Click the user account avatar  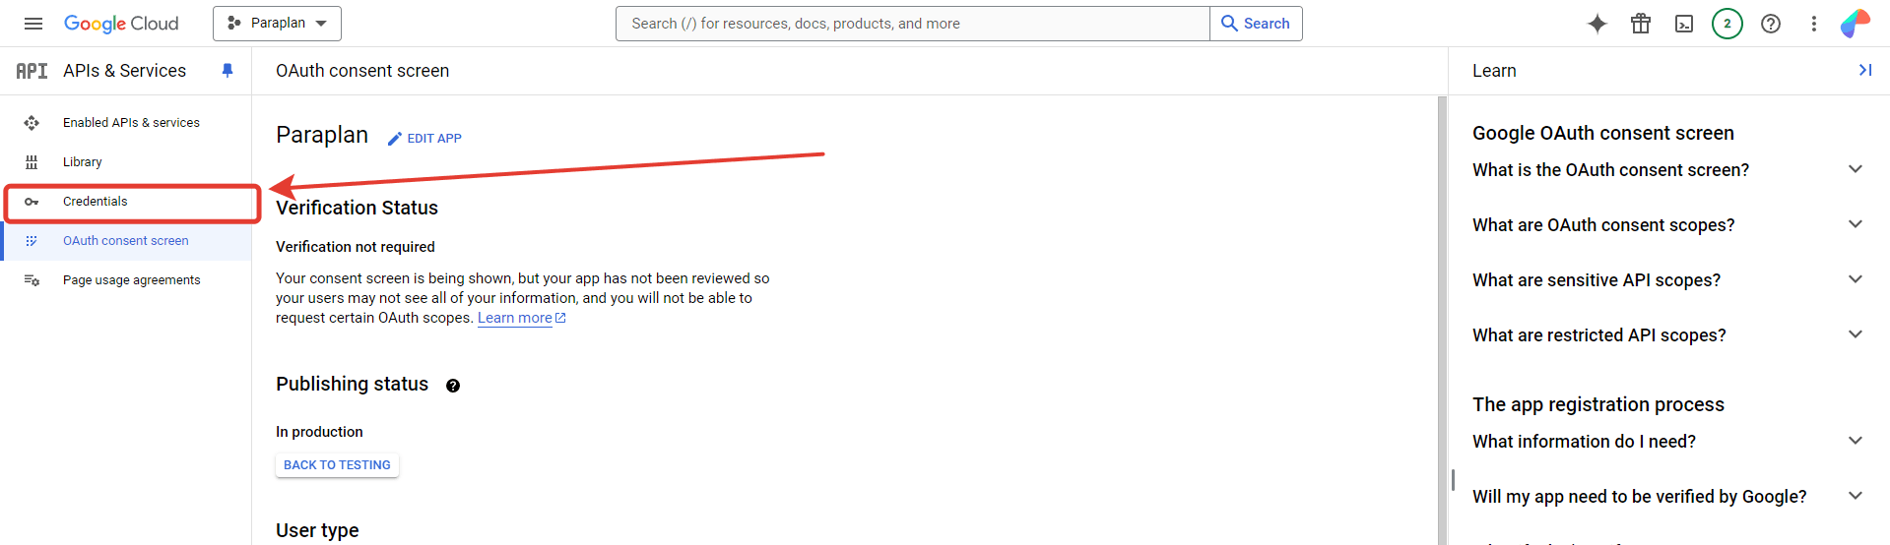click(x=1855, y=24)
